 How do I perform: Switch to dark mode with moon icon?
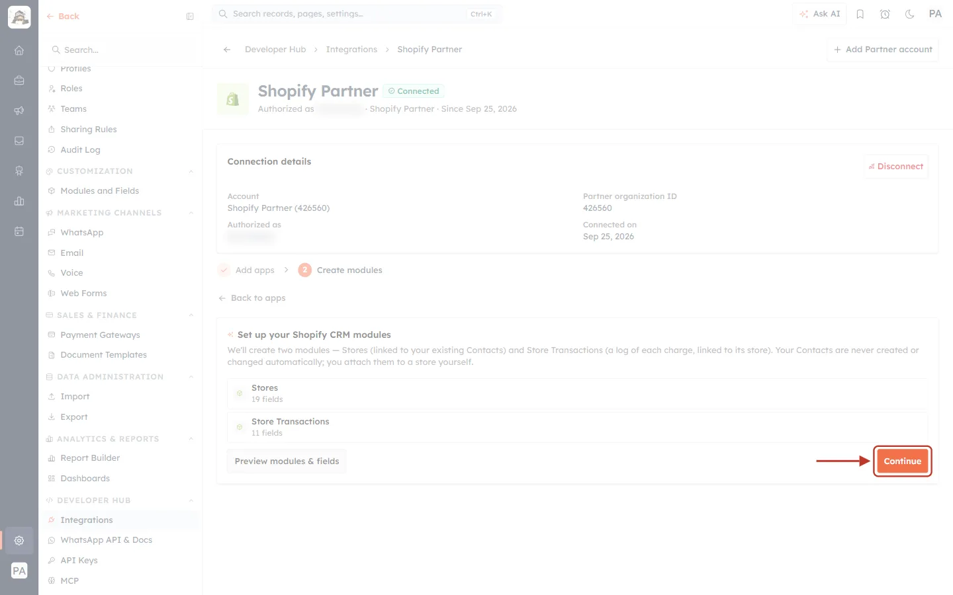pyautogui.click(x=909, y=14)
